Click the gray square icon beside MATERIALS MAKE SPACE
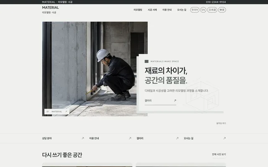268x167 pixels. pyautogui.click(x=147, y=61)
